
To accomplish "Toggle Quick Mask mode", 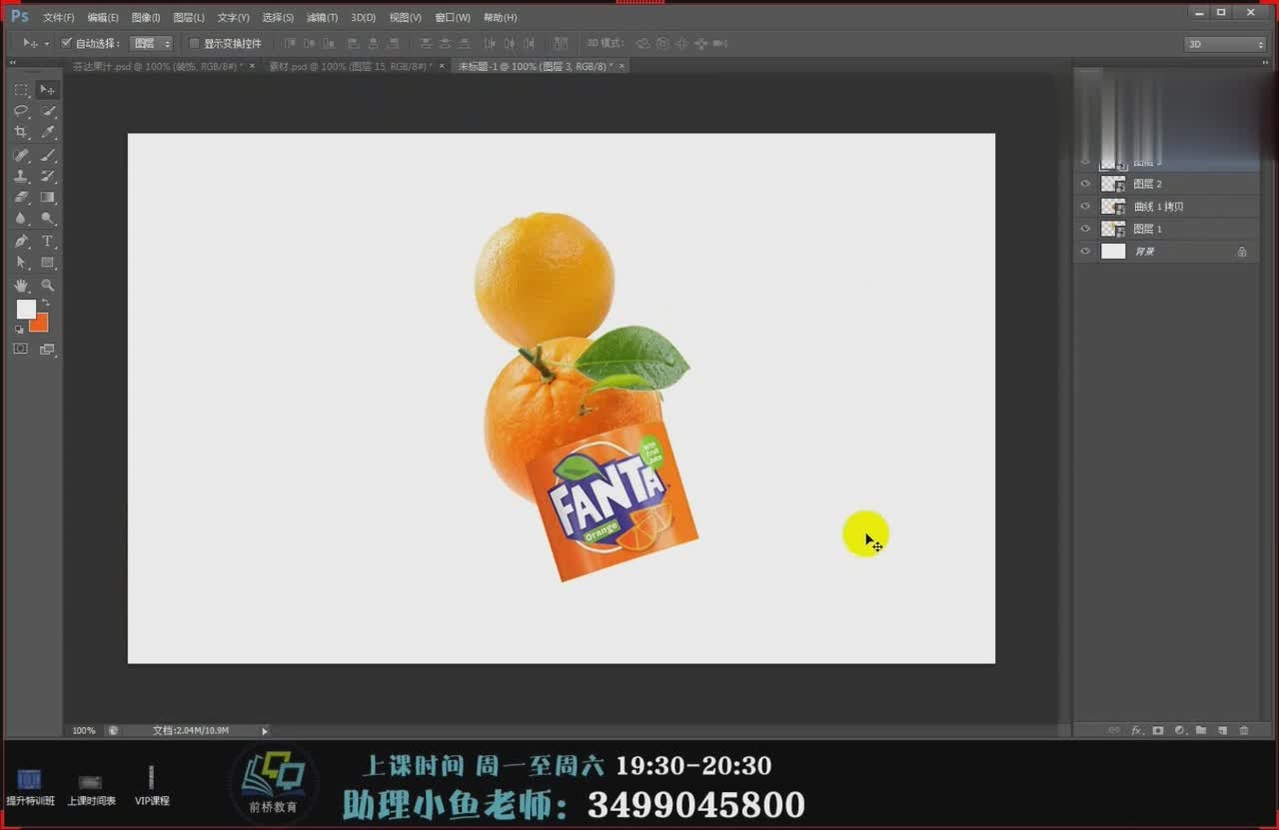I will [x=20, y=349].
